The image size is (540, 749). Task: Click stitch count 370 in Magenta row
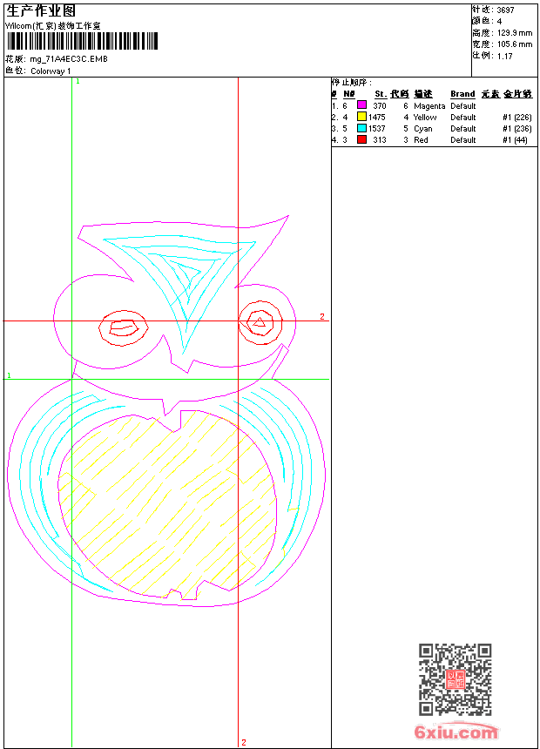tap(380, 106)
